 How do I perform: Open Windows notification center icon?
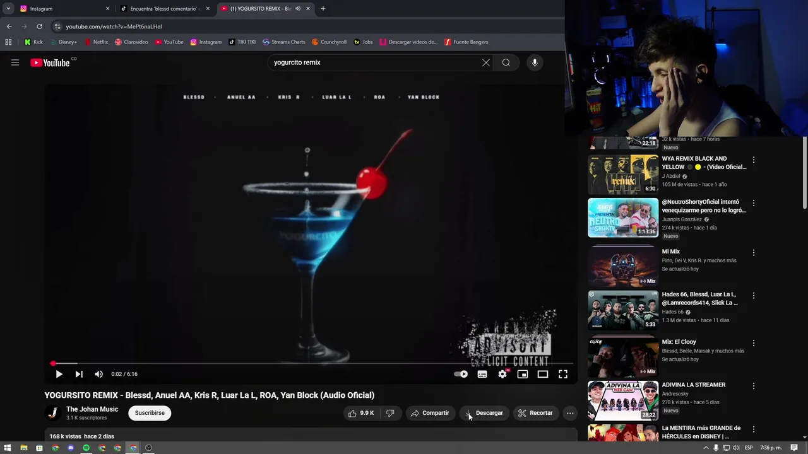[x=794, y=448]
